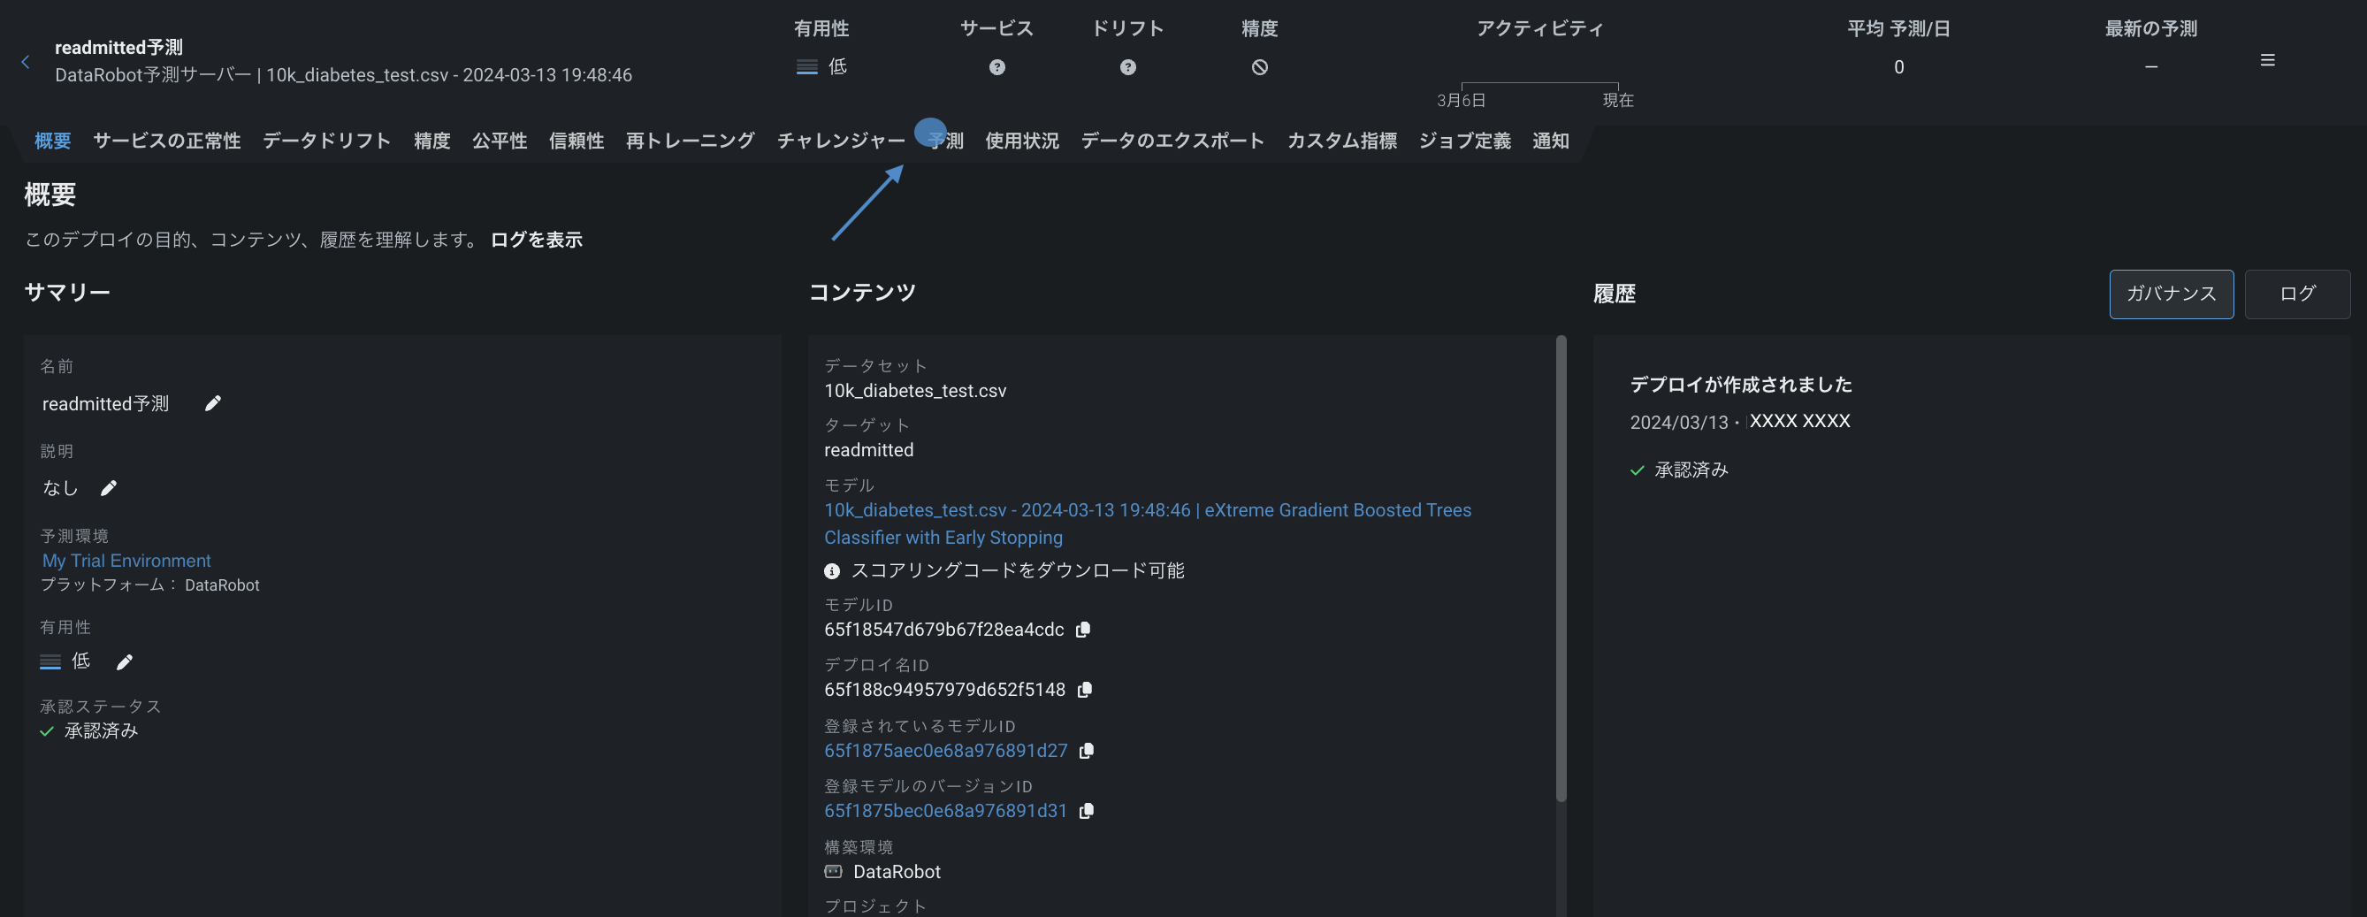Open the hamburger actions menu
The width and height of the screenshot is (2367, 917).
2267,61
